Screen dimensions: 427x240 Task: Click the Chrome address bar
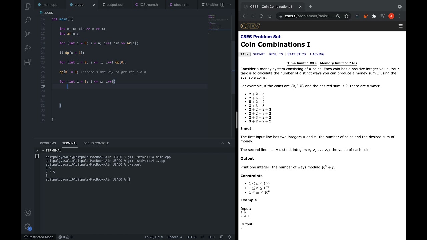click(x=308, y=16)
